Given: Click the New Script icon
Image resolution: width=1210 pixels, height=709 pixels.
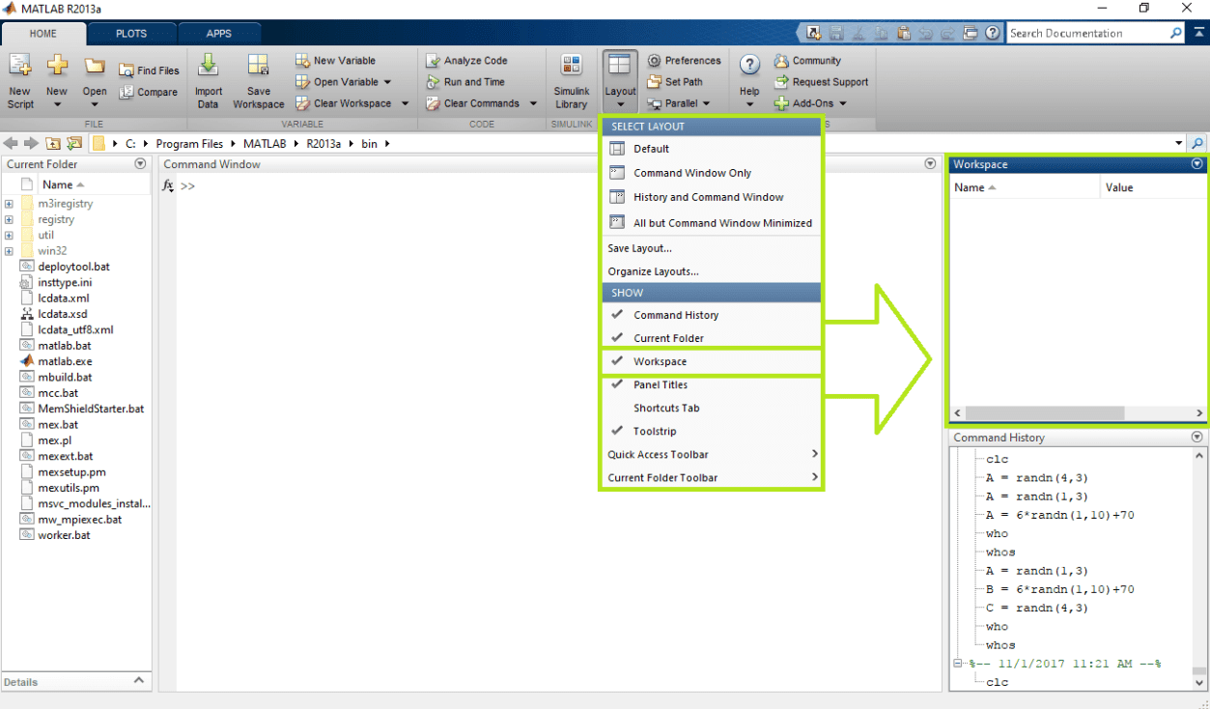Looking at the screenshot, I should 20,67.
